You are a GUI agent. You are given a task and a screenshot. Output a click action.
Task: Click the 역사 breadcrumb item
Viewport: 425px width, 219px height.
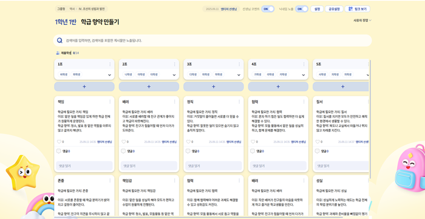click(x=72, y=9)
